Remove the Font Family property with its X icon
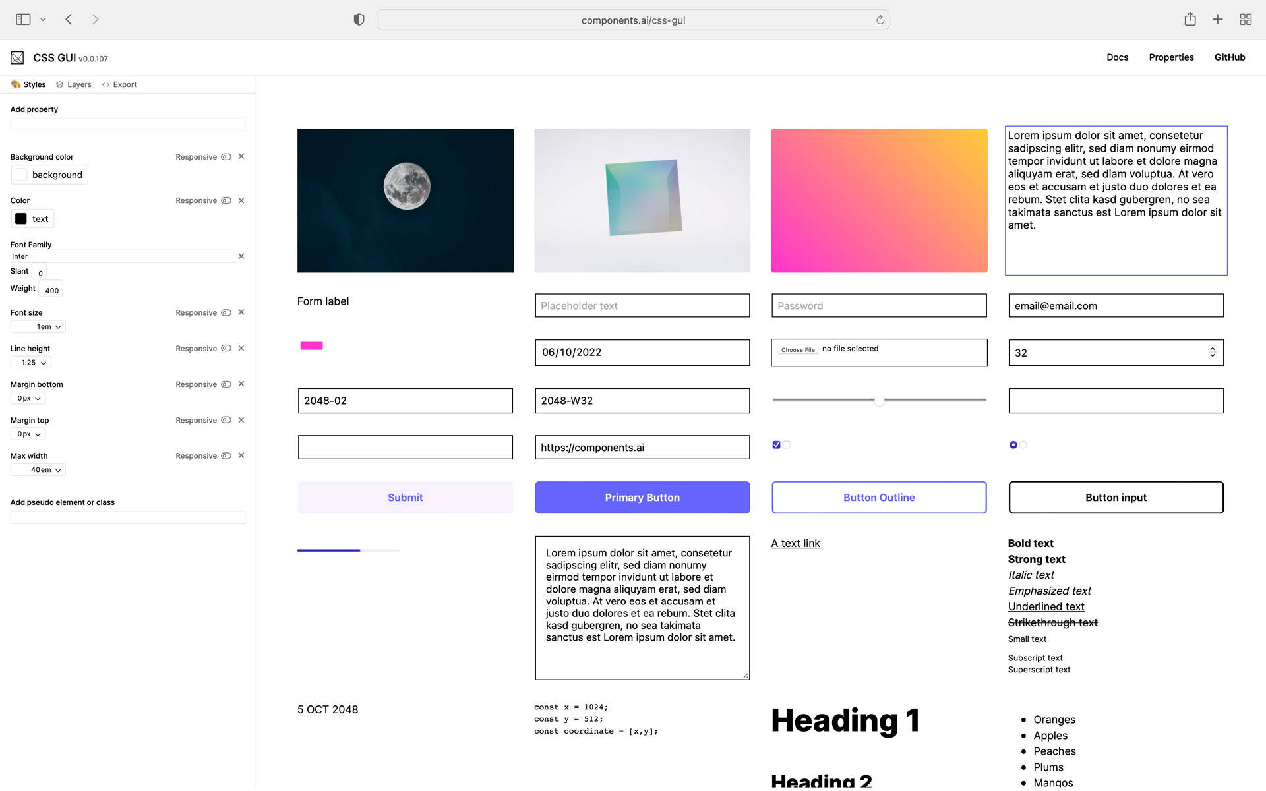The image size is (1266, 791). (x=241, y=256)
